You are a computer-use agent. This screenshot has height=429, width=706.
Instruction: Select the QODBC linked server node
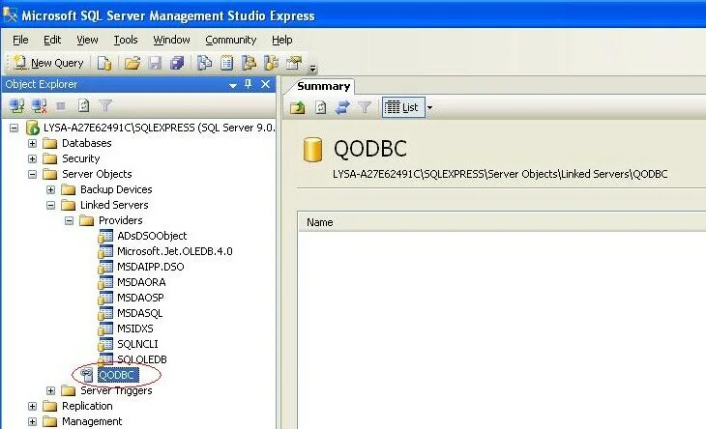[x=118, y=375]
